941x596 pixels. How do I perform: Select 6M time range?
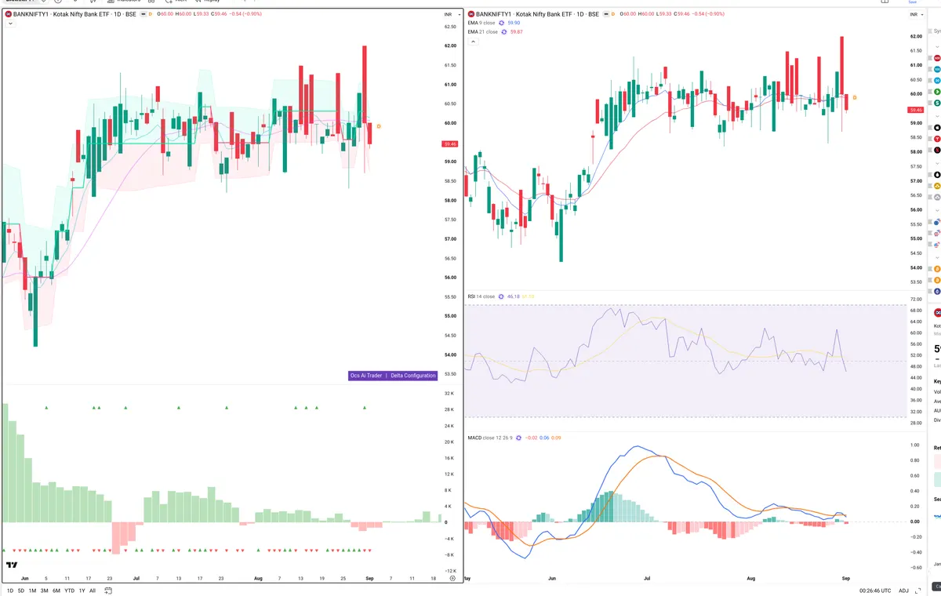pyautogui.click(x=56, y=591)
